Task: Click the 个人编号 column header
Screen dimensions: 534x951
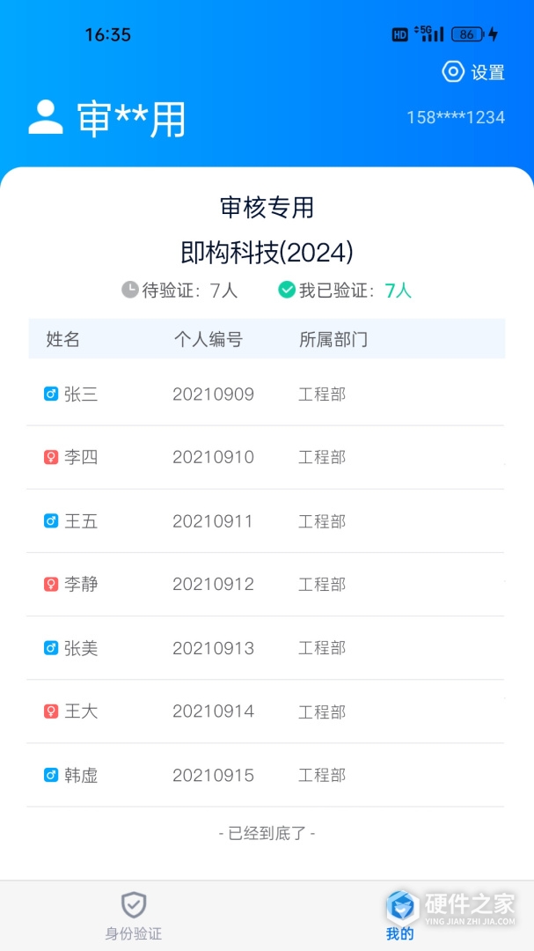Action: pos(208,340)
